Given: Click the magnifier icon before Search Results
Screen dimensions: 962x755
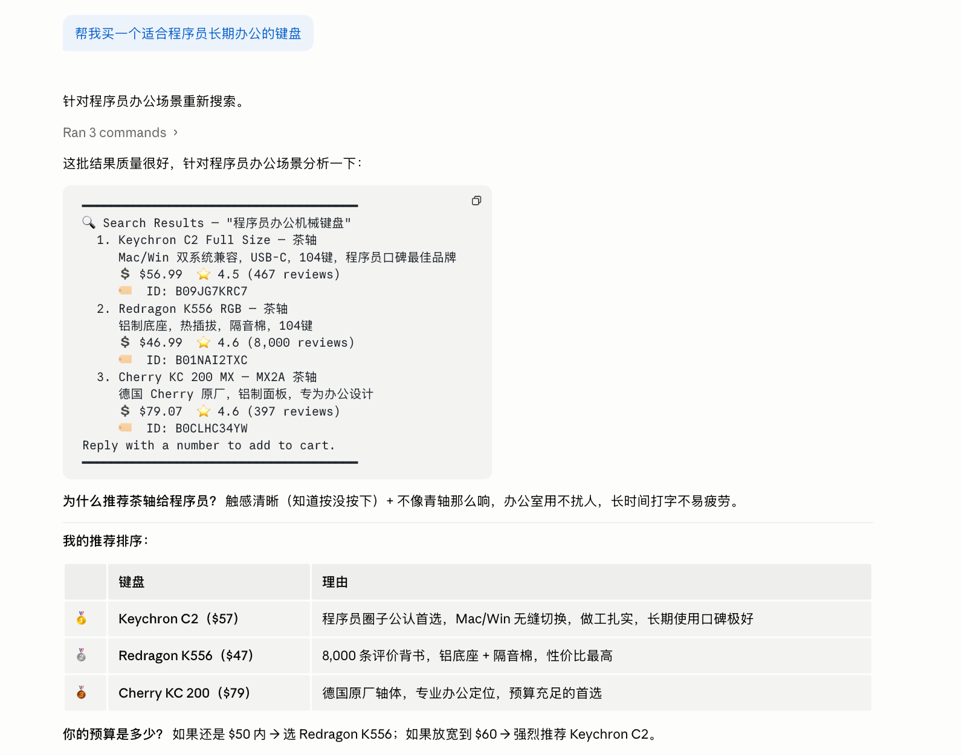Looking at the screenshot, I should tap(89, 222).
